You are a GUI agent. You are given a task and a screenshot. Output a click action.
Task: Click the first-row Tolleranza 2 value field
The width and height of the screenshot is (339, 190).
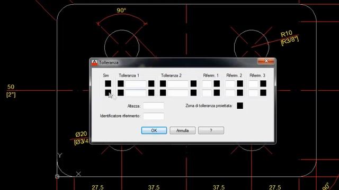pos(178,84)
